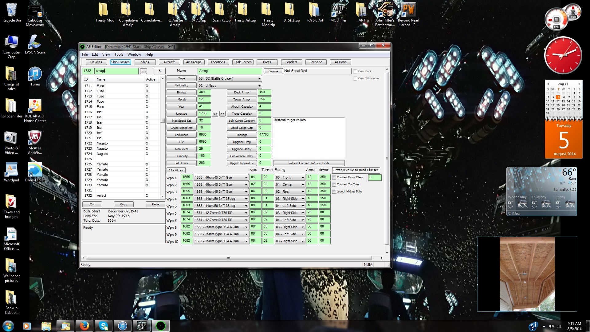Click the Refresh Convert To/From Binds button
Viewport: 590px width, 332px height.
click(x=309, y=163)
